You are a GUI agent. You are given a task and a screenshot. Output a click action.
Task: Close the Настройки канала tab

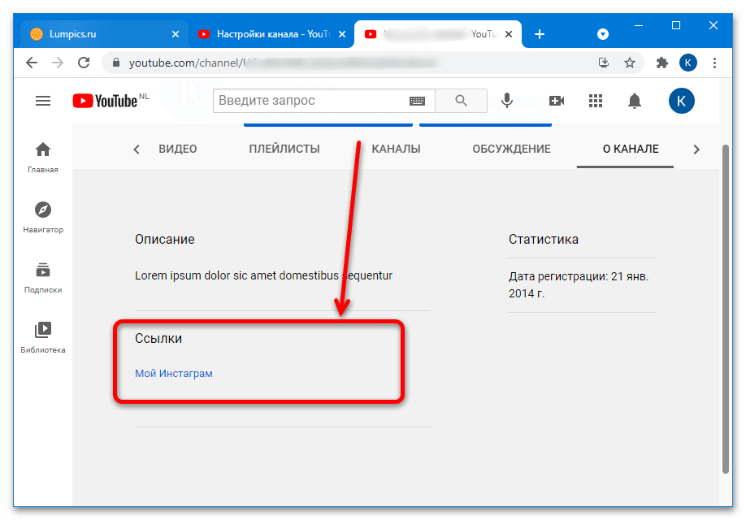[342, 34]
